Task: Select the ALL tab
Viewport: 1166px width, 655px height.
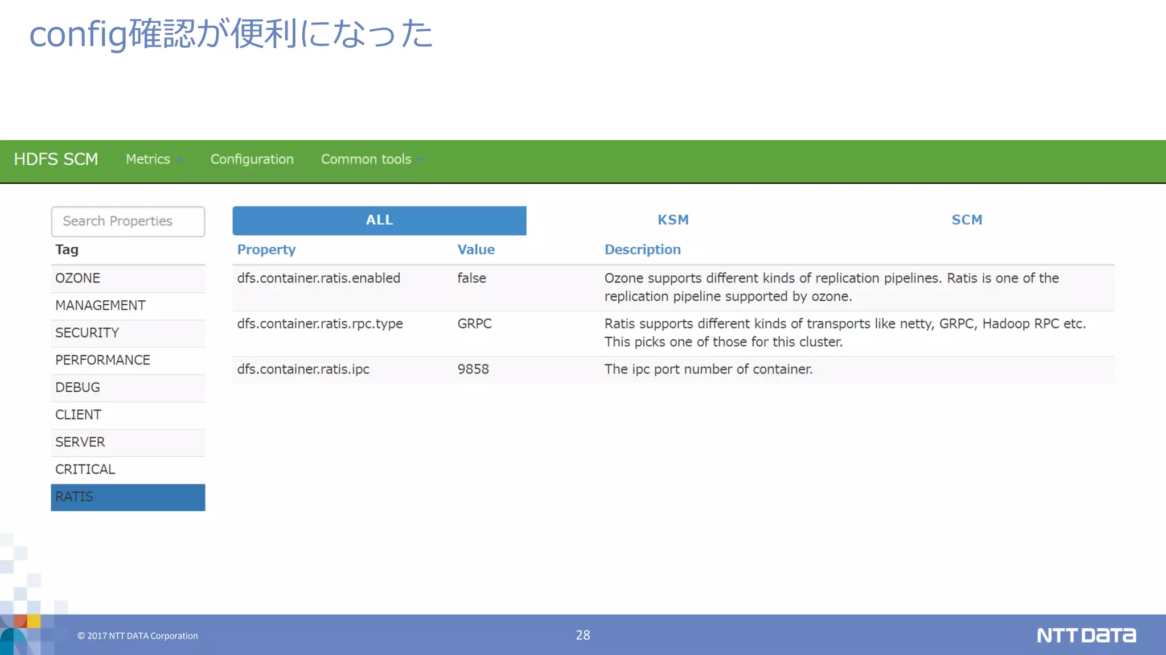Action: tap(379, 220)
